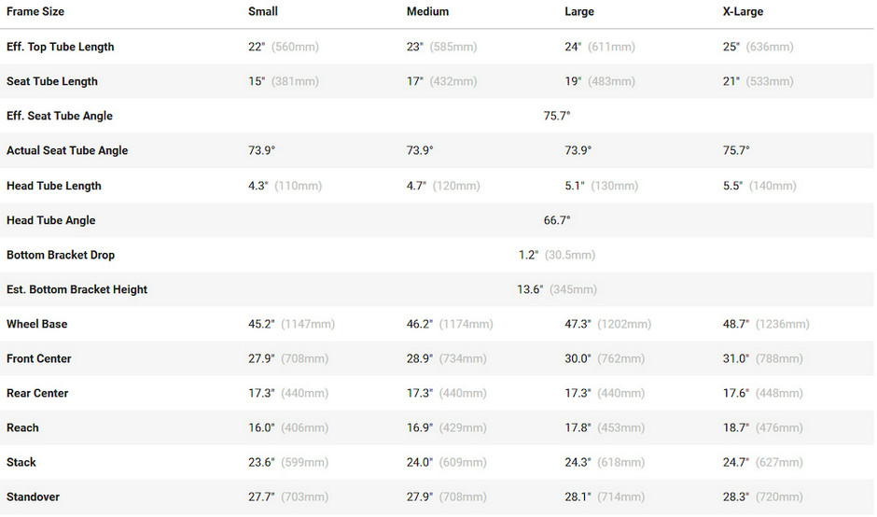
Task: Select the Large column header
Action: 578,11
